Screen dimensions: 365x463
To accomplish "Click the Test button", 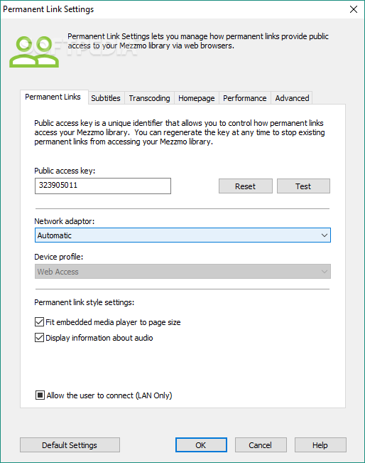I will pyautogui.click(x=303, y=186).
